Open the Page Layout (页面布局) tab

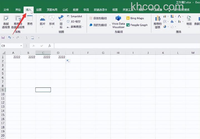(x=52, y=10)
